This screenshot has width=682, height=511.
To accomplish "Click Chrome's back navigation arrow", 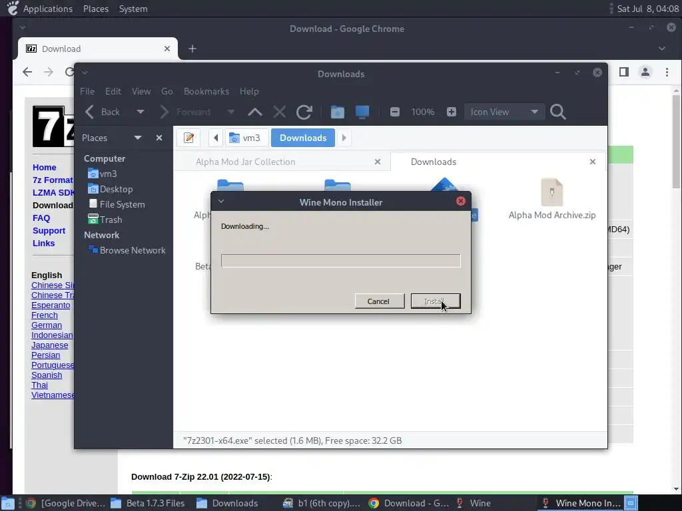I will pos(27,72).
